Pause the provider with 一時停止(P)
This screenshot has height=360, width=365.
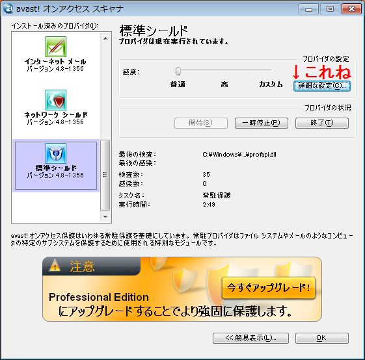pyautogui.click(x=261, y=123)
